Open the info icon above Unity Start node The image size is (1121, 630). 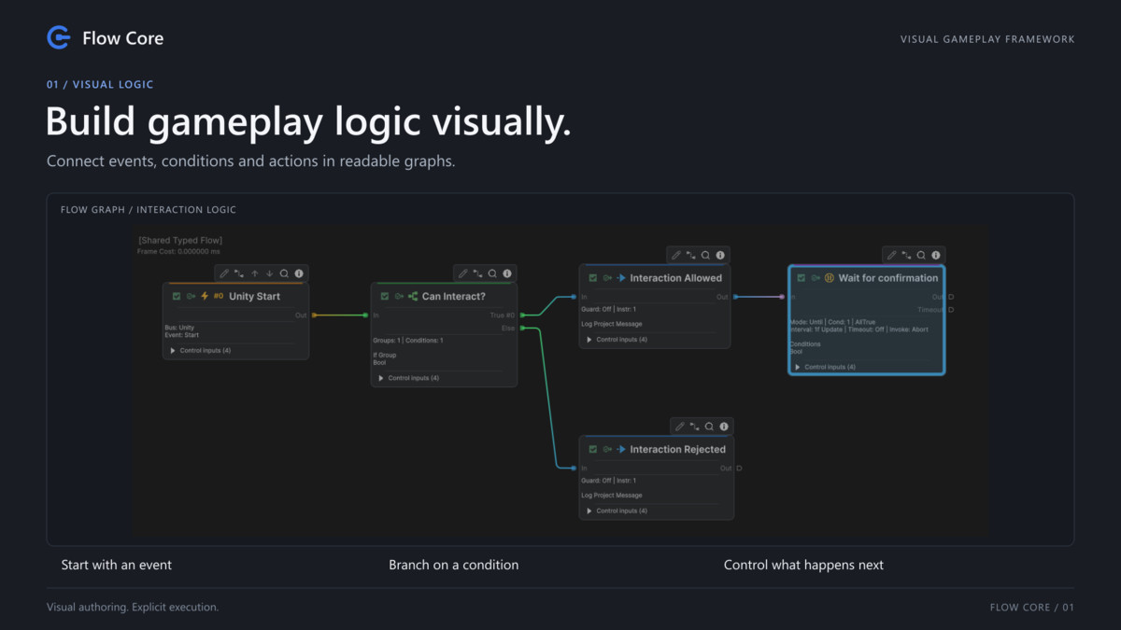(299, 273)
